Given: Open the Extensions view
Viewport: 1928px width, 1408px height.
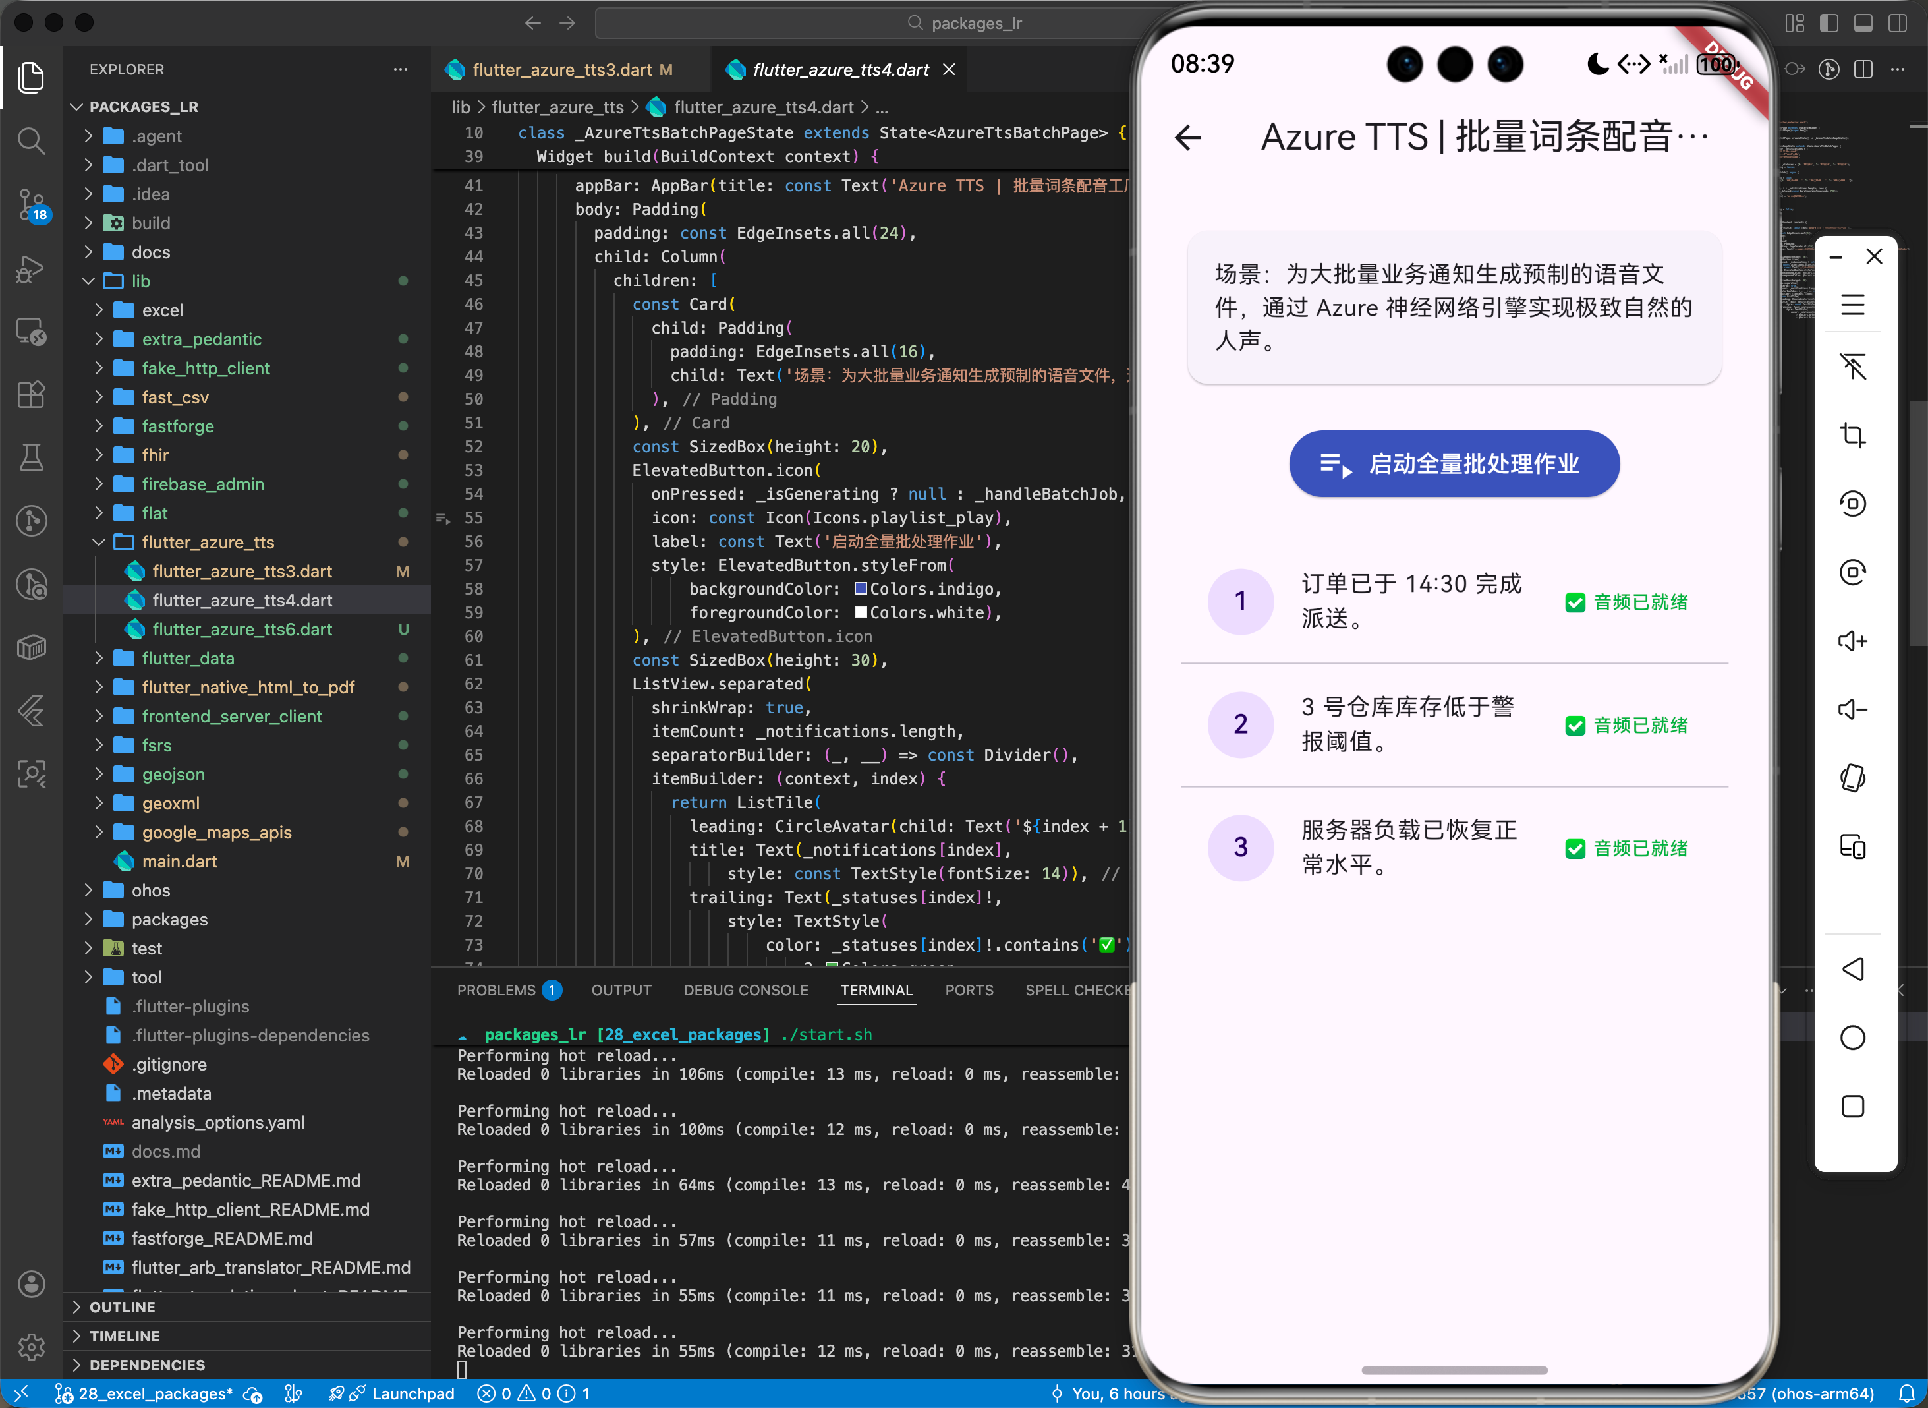Looking at the screenshot, I should (32, 395).
